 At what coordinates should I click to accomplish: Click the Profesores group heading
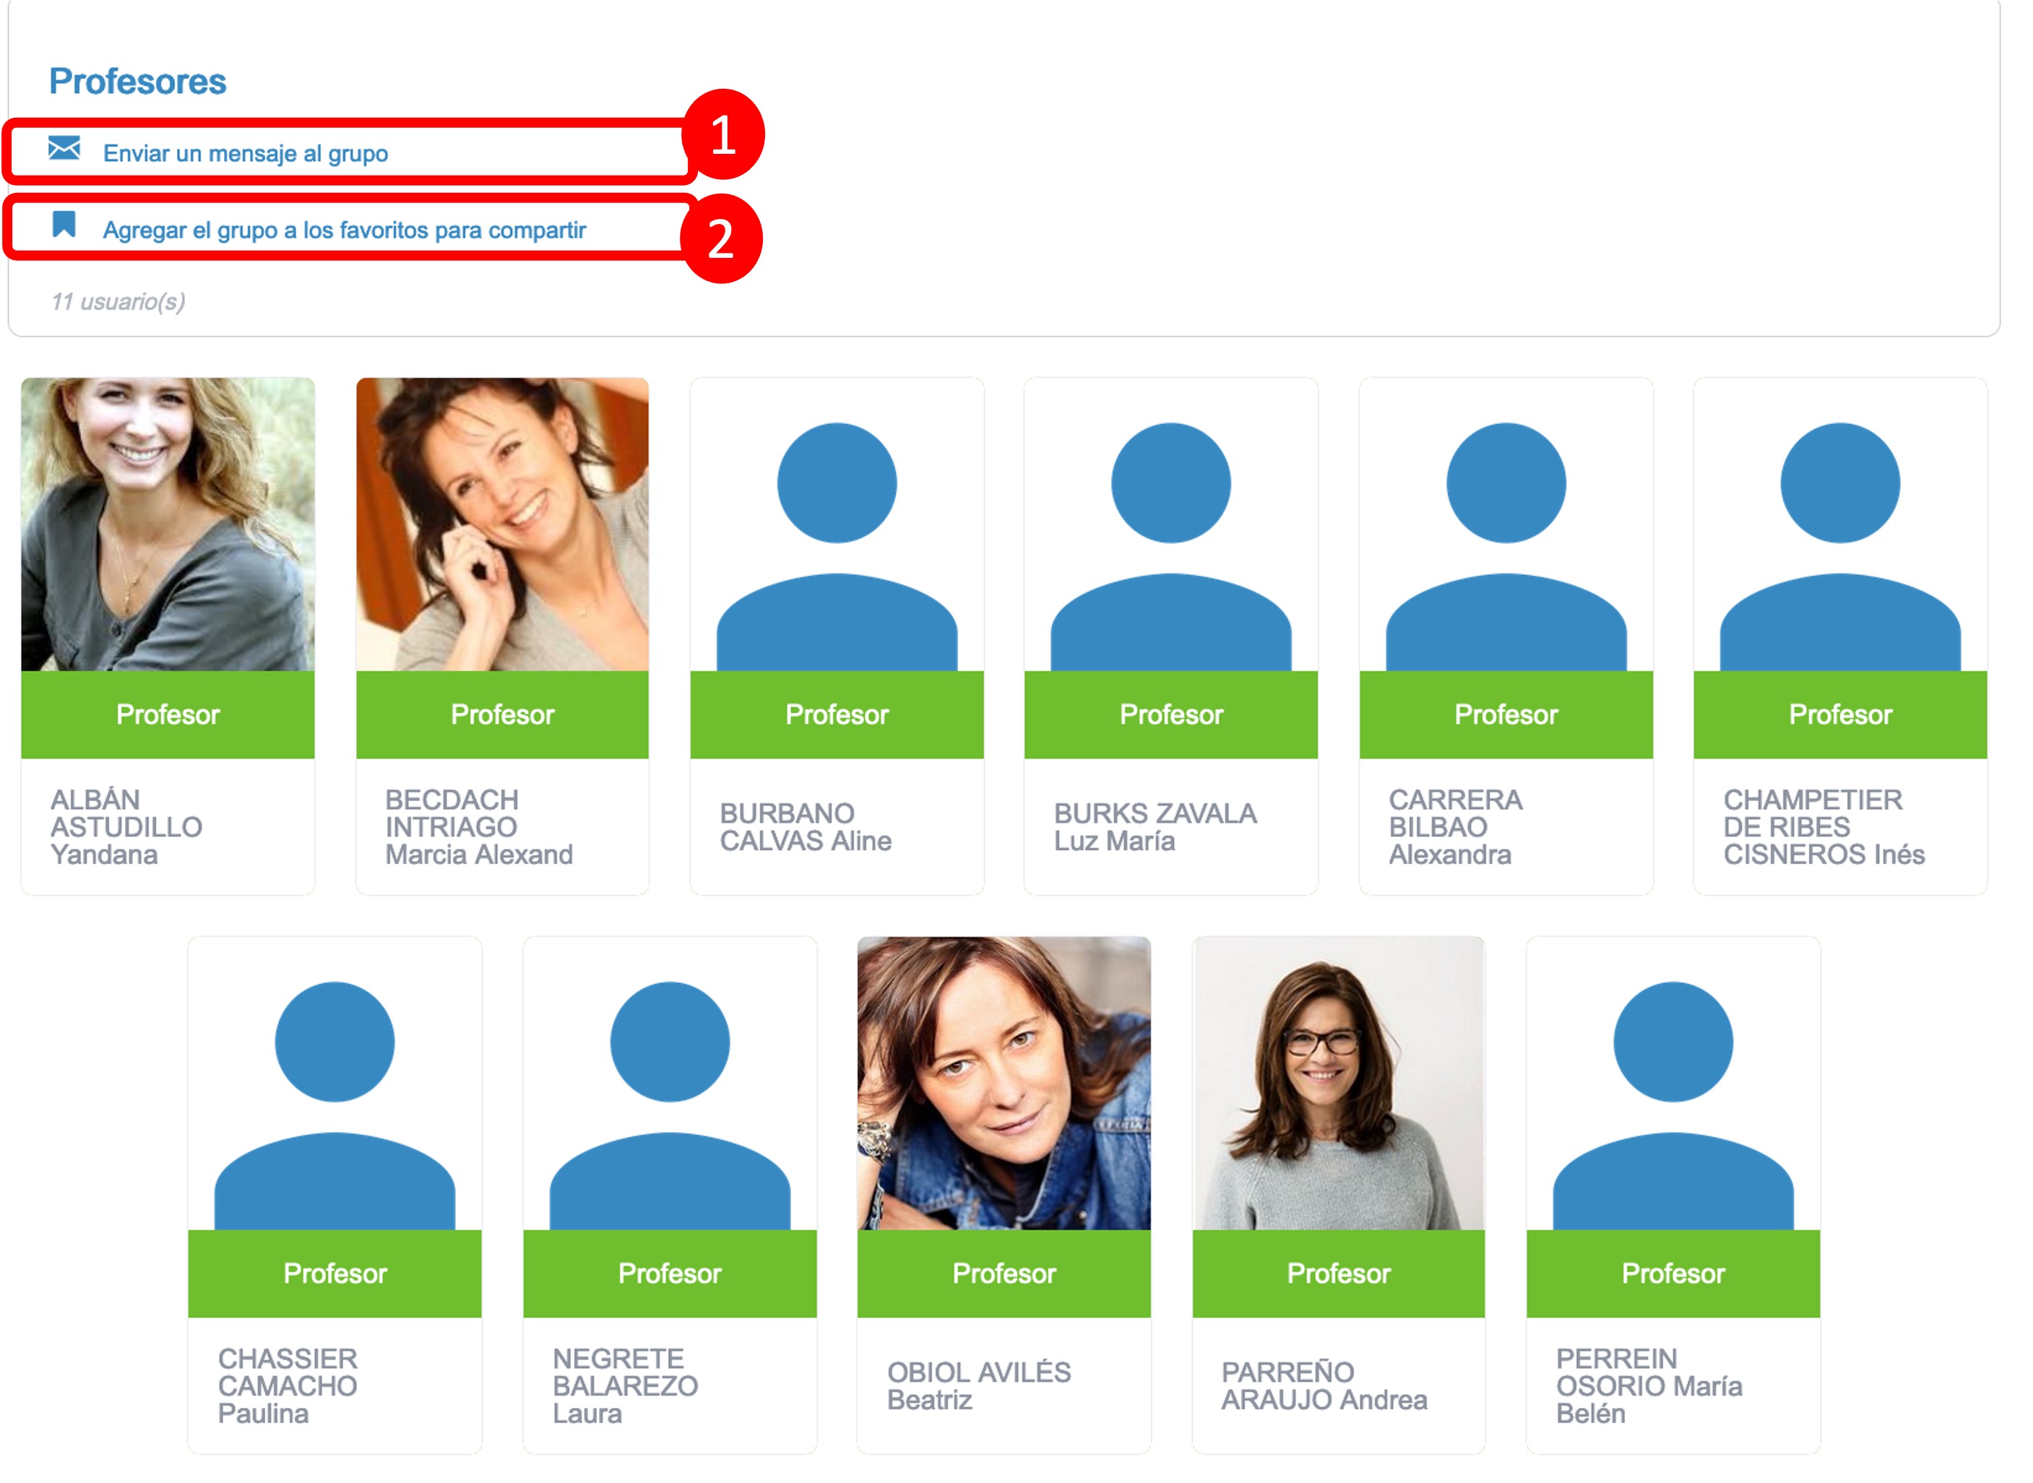(137, 82)
